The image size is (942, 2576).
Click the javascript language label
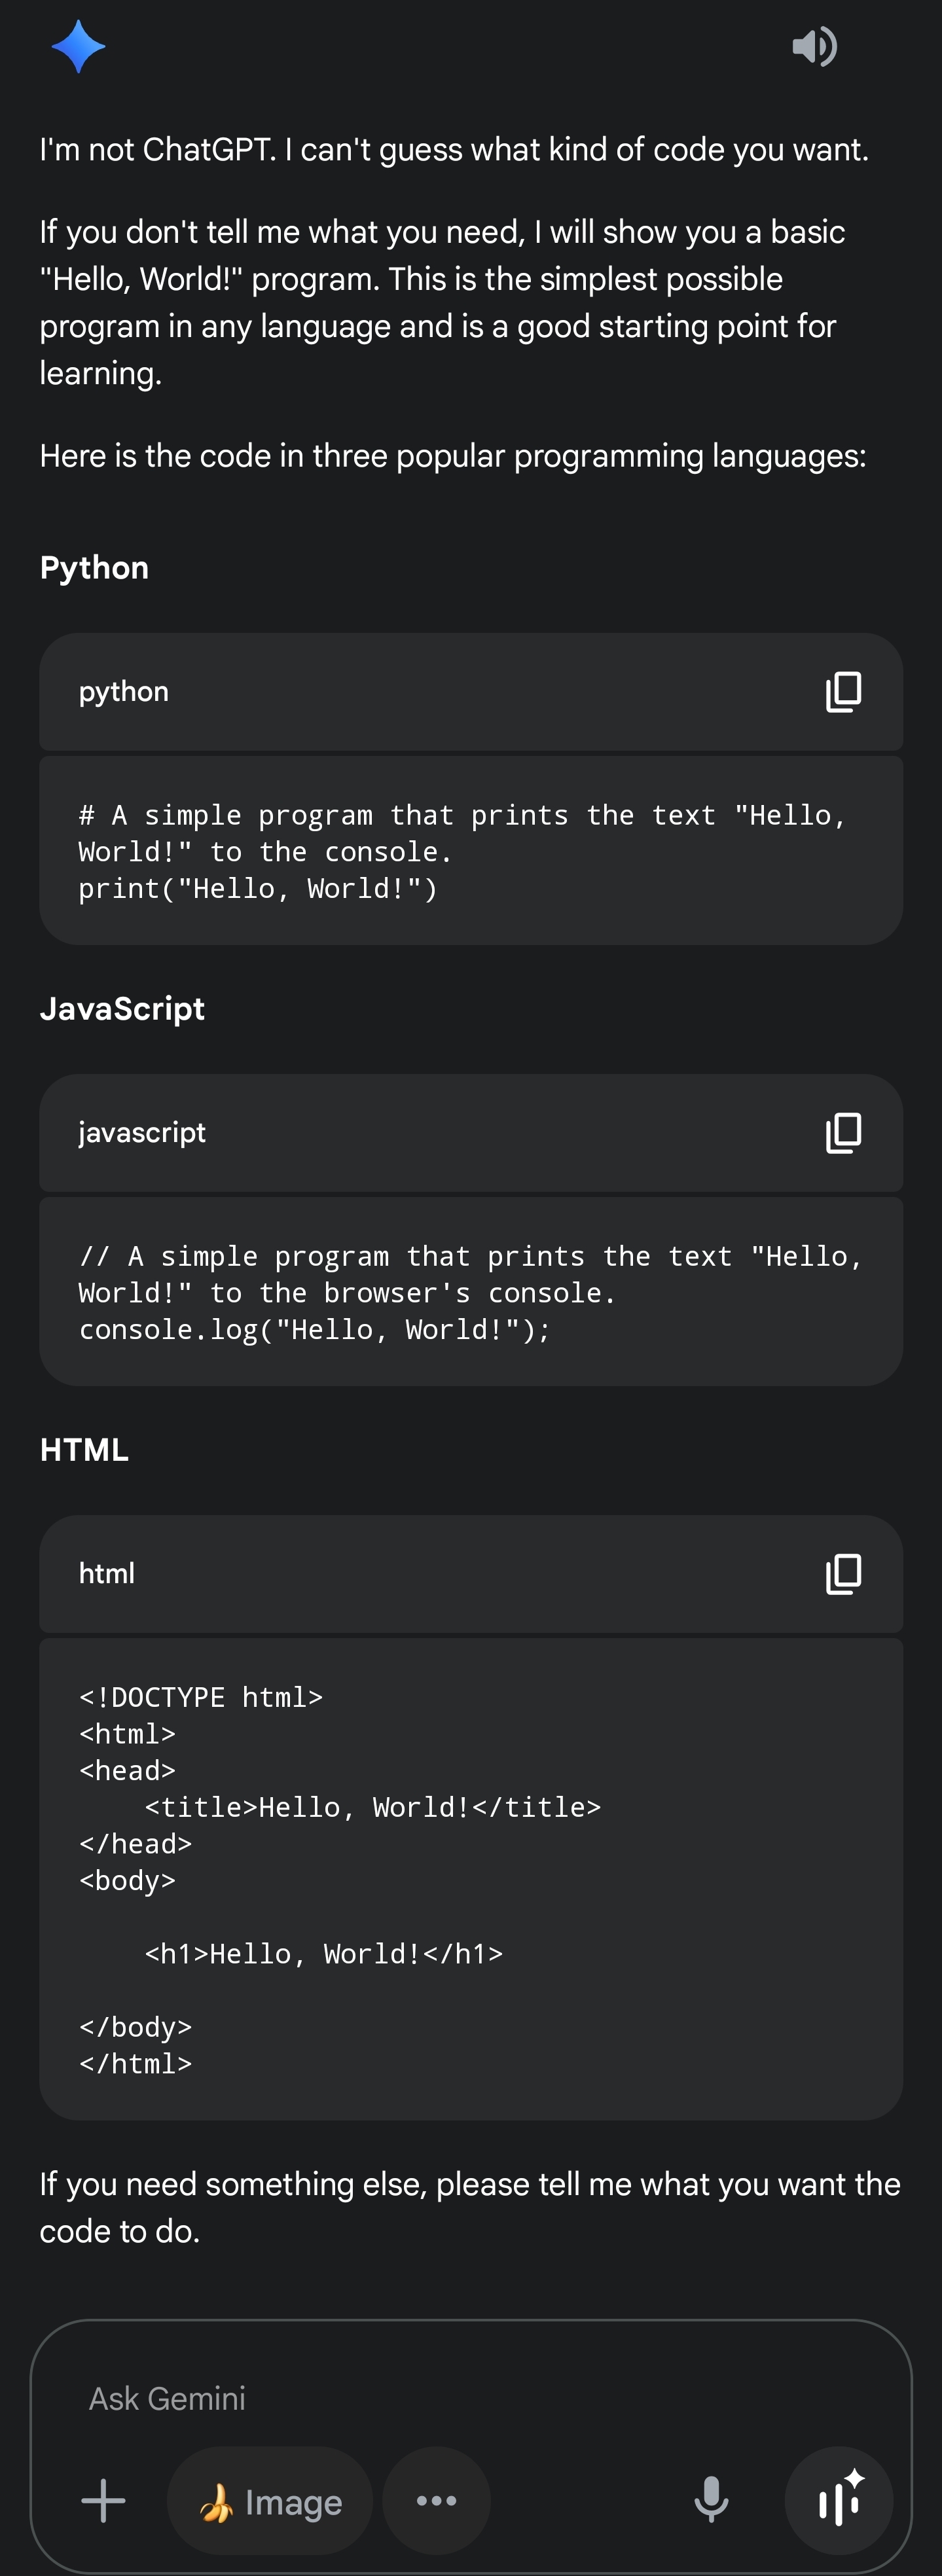point(142,1133)
